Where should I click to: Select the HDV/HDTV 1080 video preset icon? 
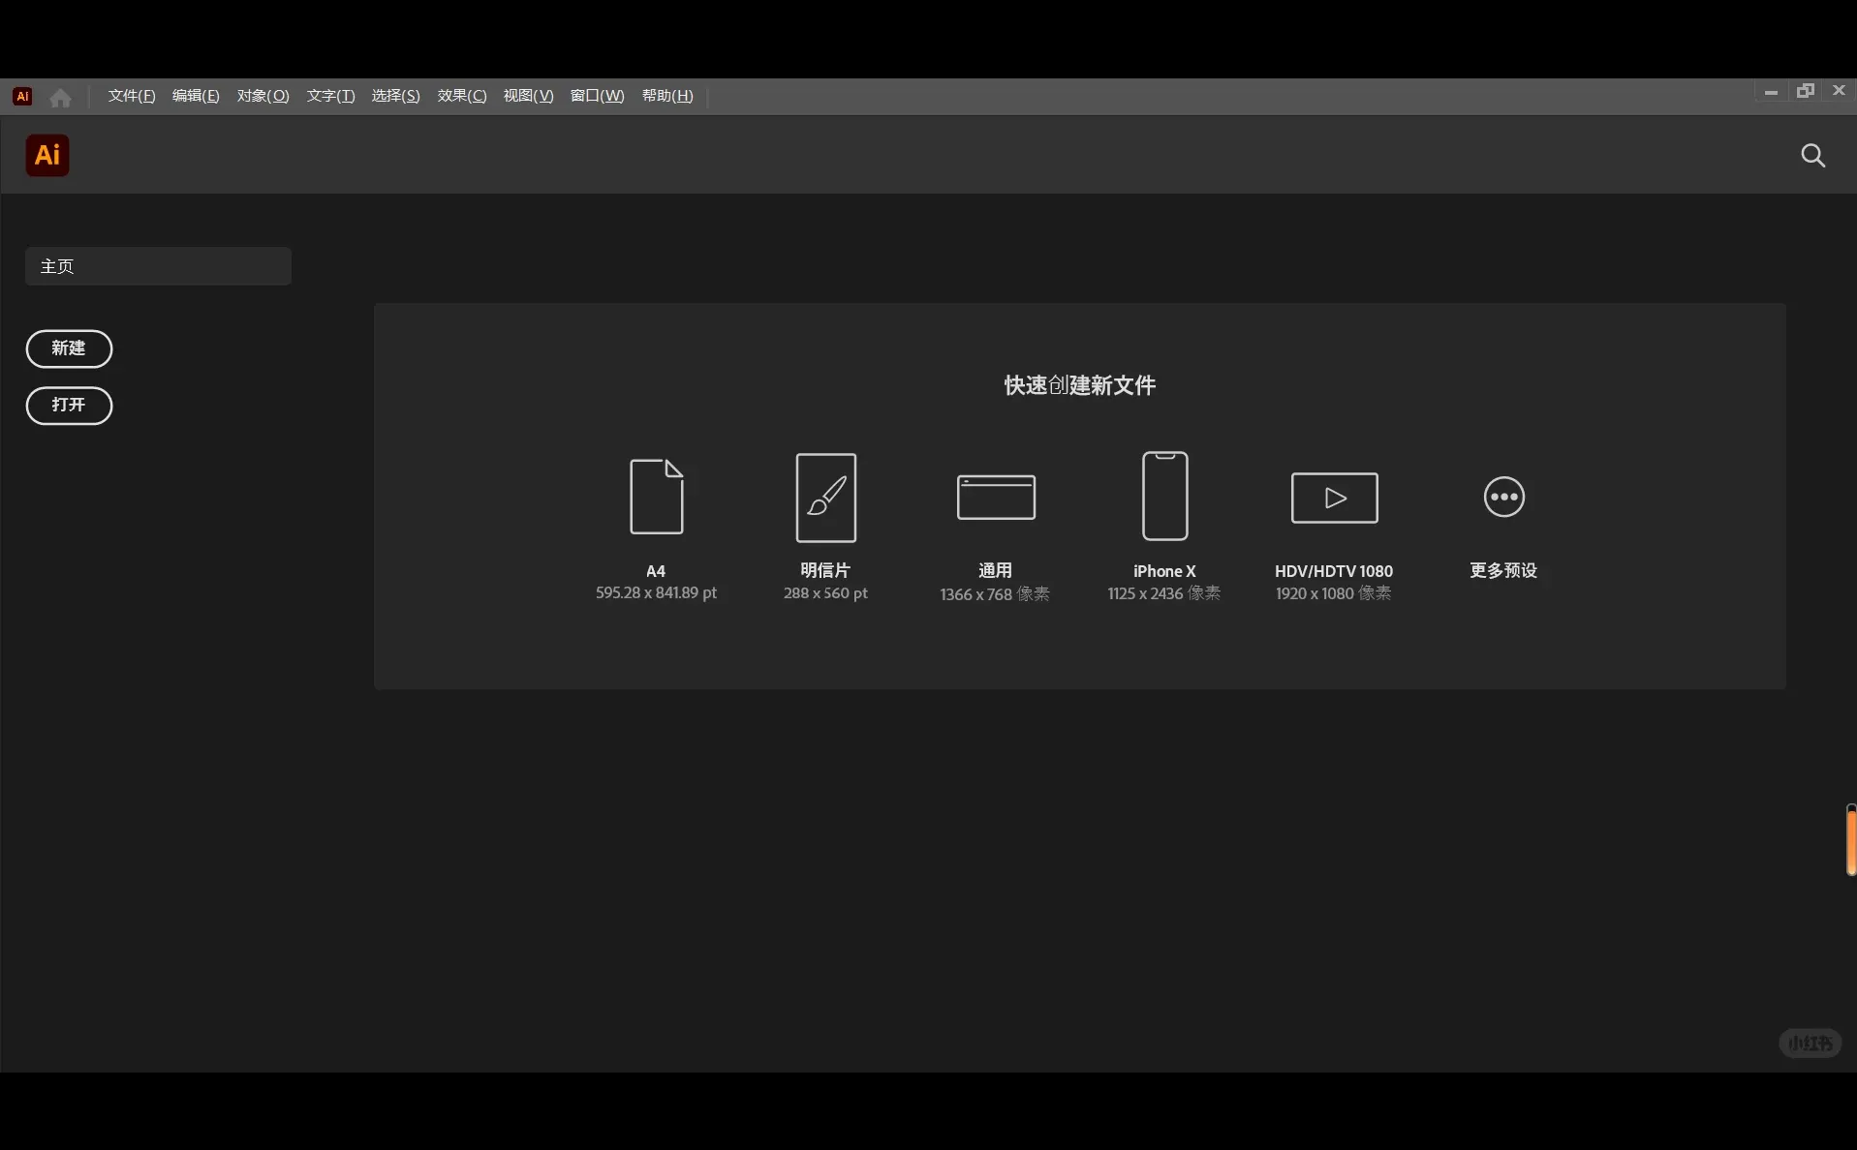[1334, 498]
